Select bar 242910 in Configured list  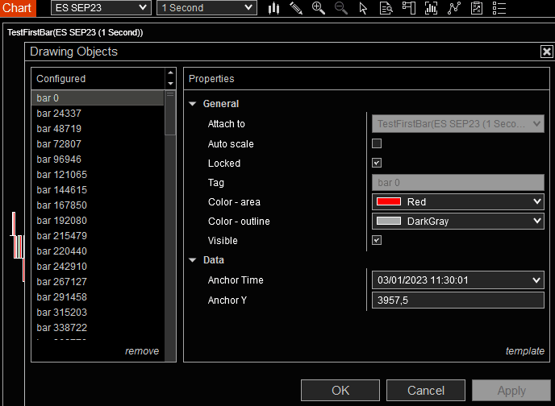click(98, 267)
